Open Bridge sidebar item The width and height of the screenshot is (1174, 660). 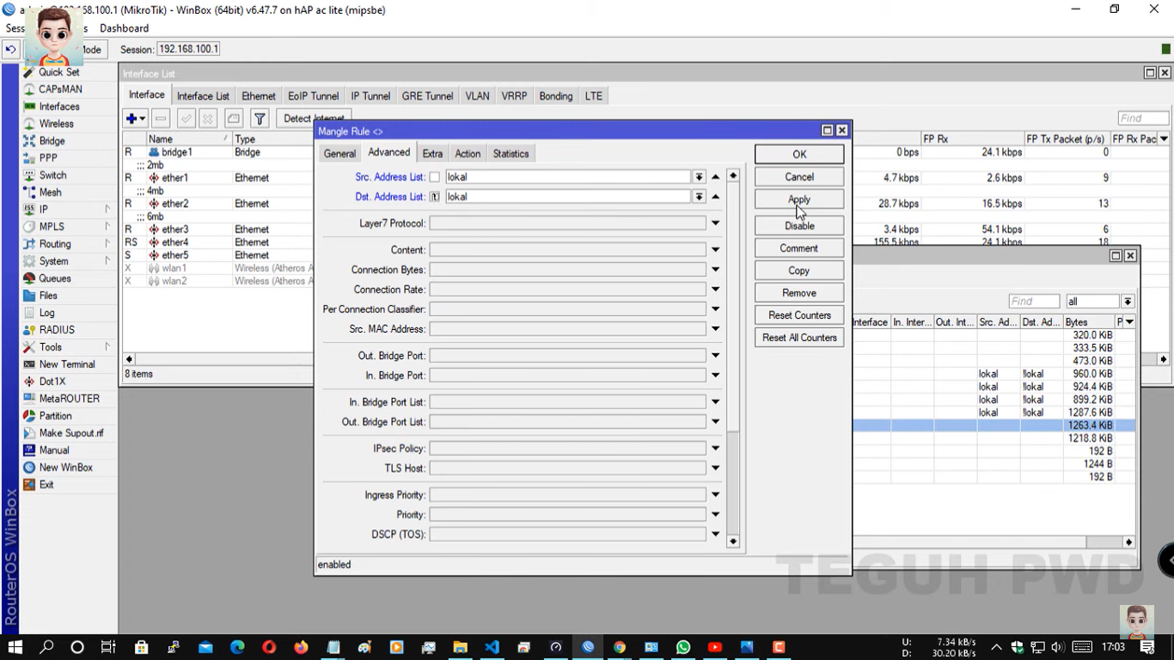coord(52,141)
